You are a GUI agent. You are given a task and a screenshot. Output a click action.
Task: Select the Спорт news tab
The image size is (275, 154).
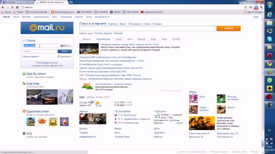tap(119, 39)
